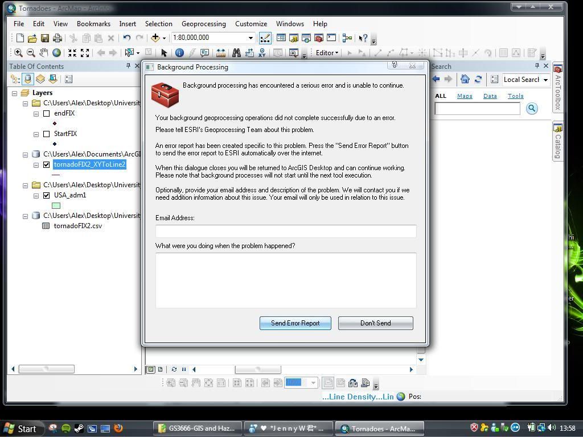Image resolution: width=583 pixels, height=437 pixels.
Task: Collapse the C:\Users\Alex\Documents\ArcGI group
Action: point(25,155)
